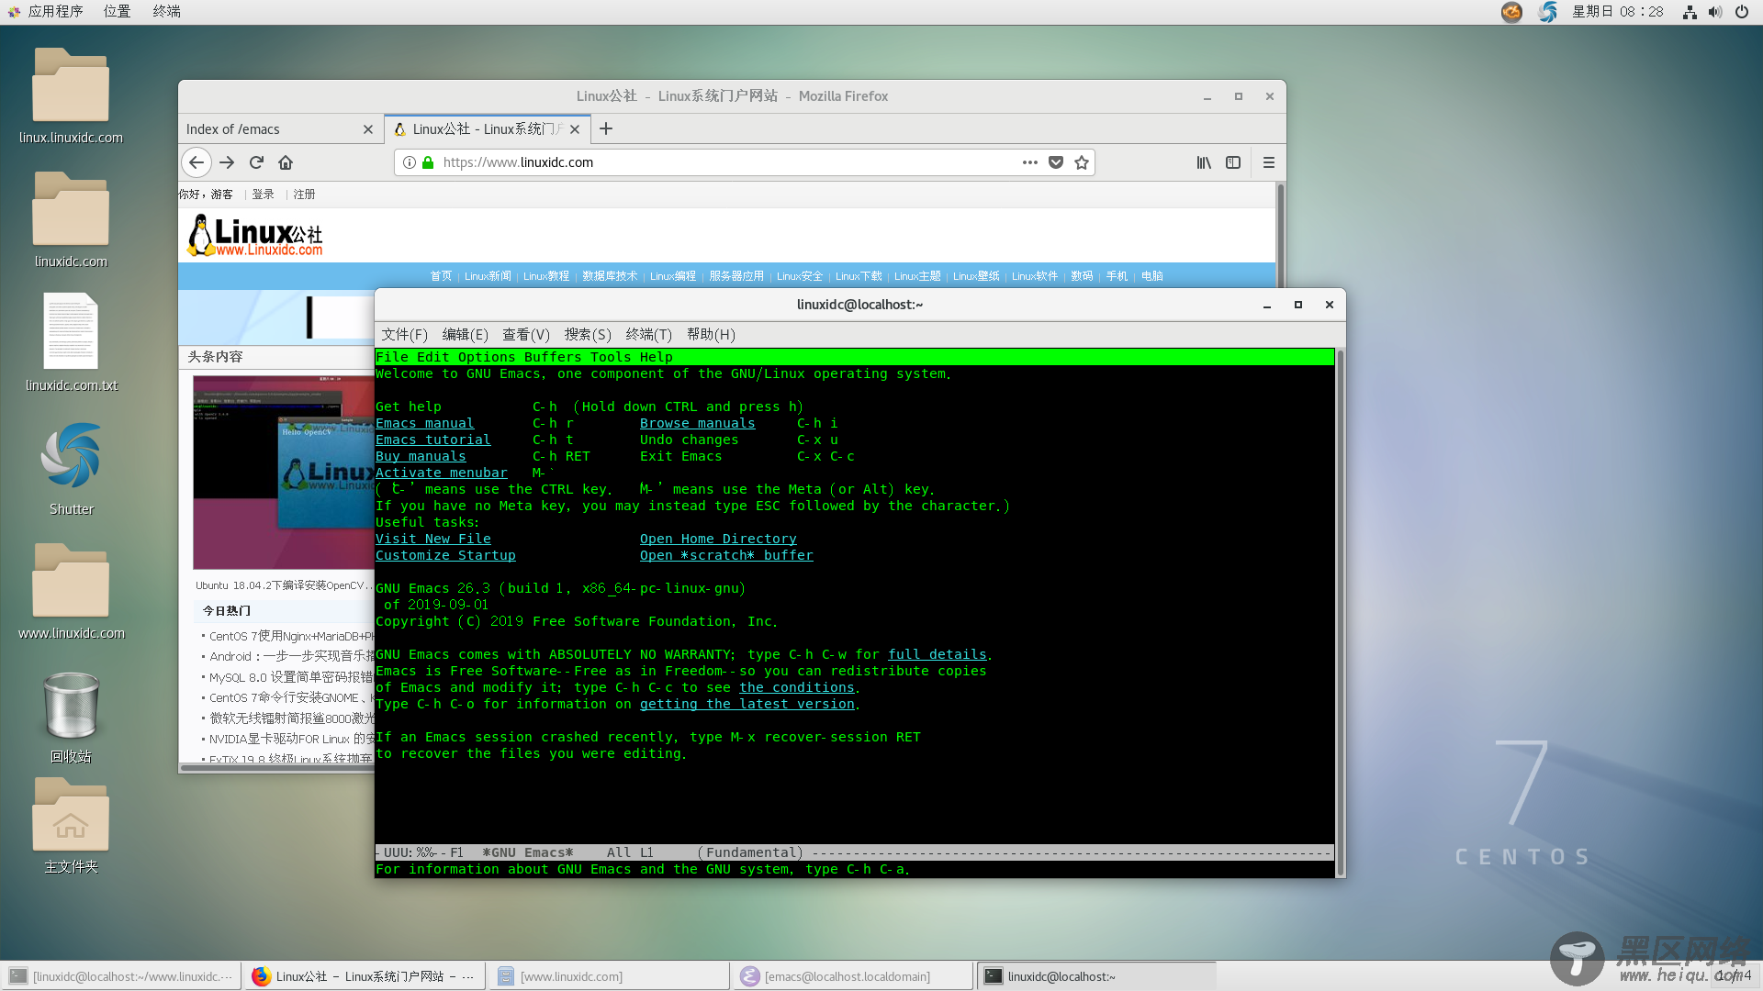1763x991 pixels.
Task: Switch to emacs@localhost.localdomain taskbar entry
Action: [853, 976]
